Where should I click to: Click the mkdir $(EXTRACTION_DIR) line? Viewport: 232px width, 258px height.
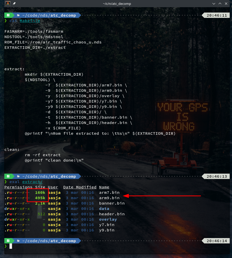[54, 75]
